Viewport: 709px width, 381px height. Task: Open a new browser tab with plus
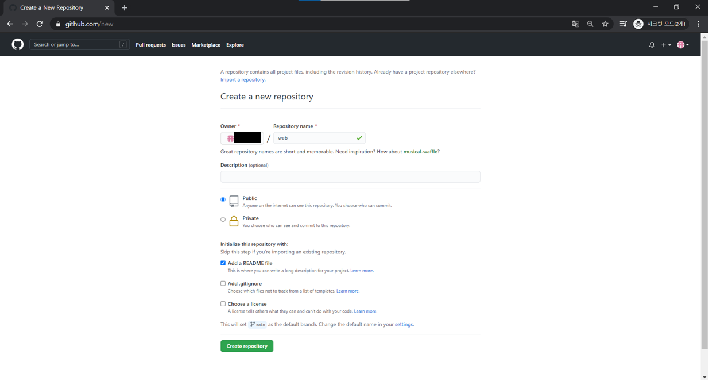(x=125, y=8)
